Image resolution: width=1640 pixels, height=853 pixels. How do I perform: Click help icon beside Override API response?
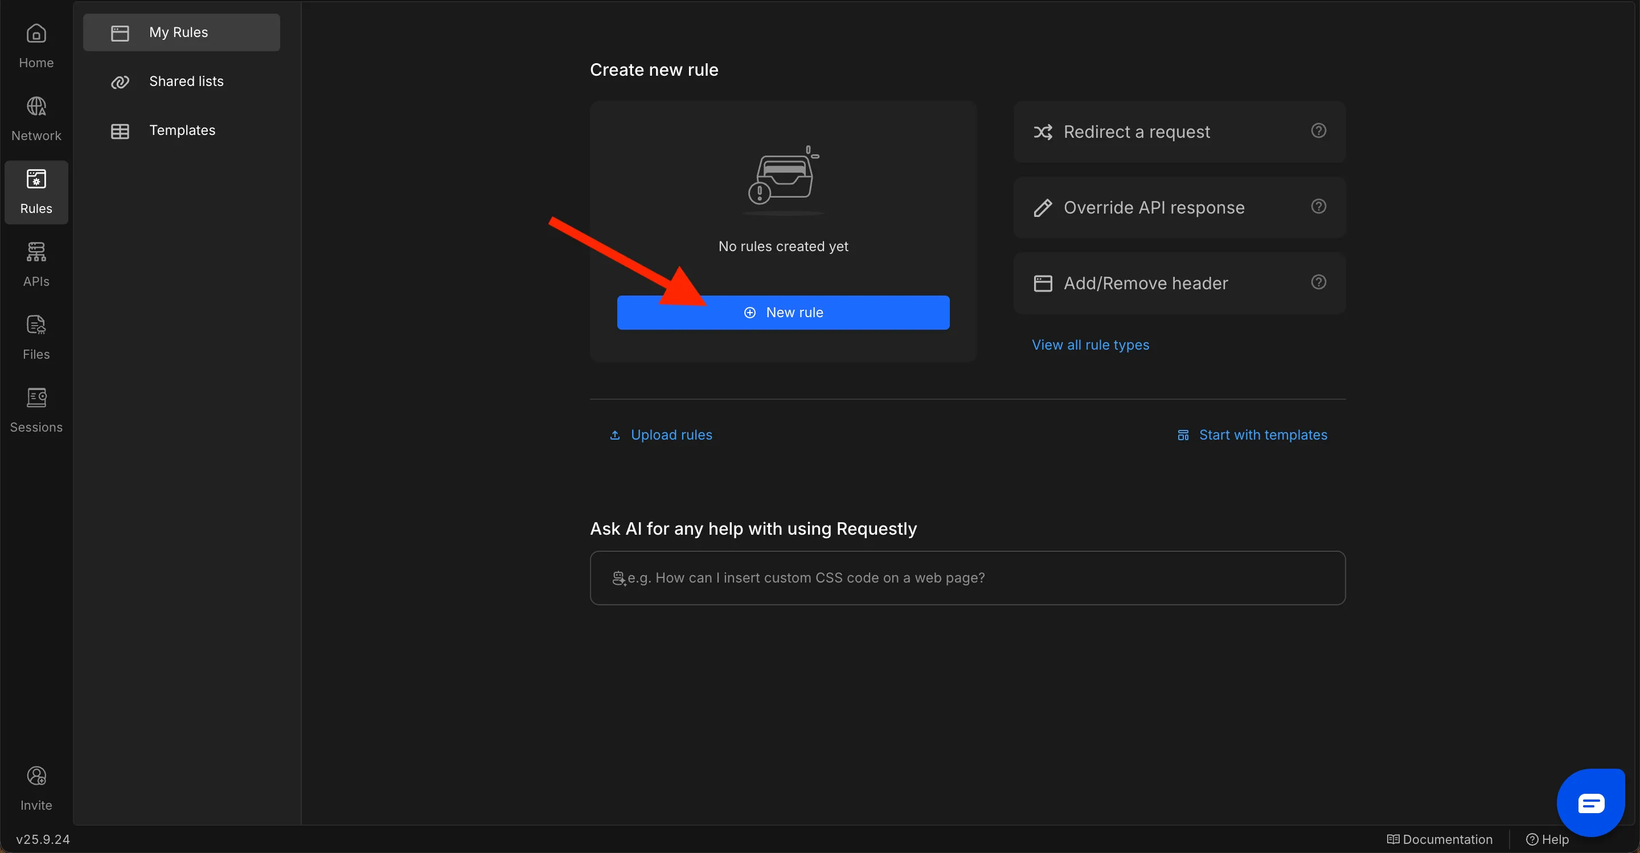1318,206
